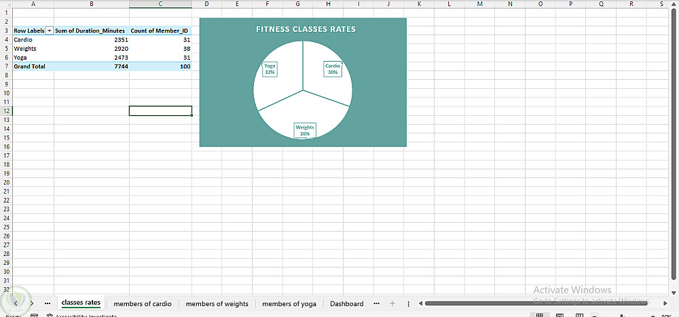Click the cell with value 2920
The height and width of the screenshot is (317, 679).
(x=92, y=49)
